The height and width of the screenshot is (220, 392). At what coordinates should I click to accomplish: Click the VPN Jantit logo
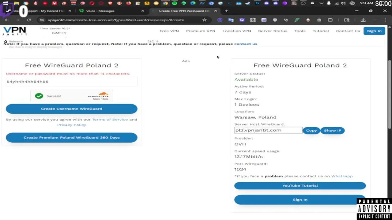point(14,31)
